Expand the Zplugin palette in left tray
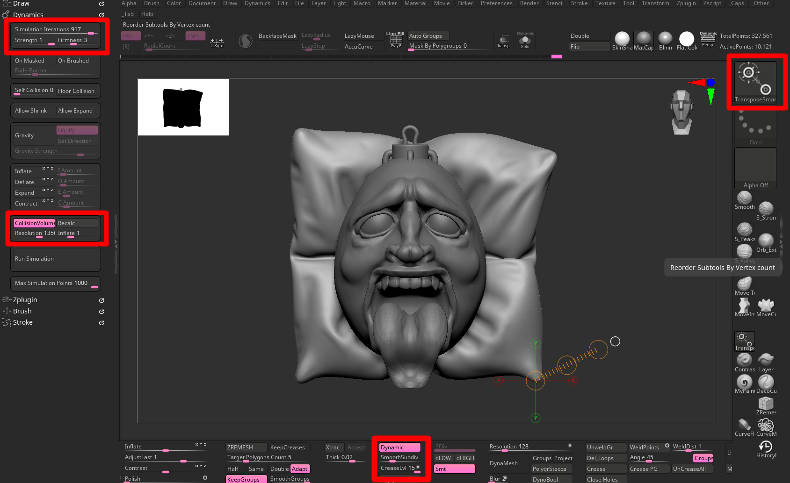790x483 pixels. click(25, 300)
